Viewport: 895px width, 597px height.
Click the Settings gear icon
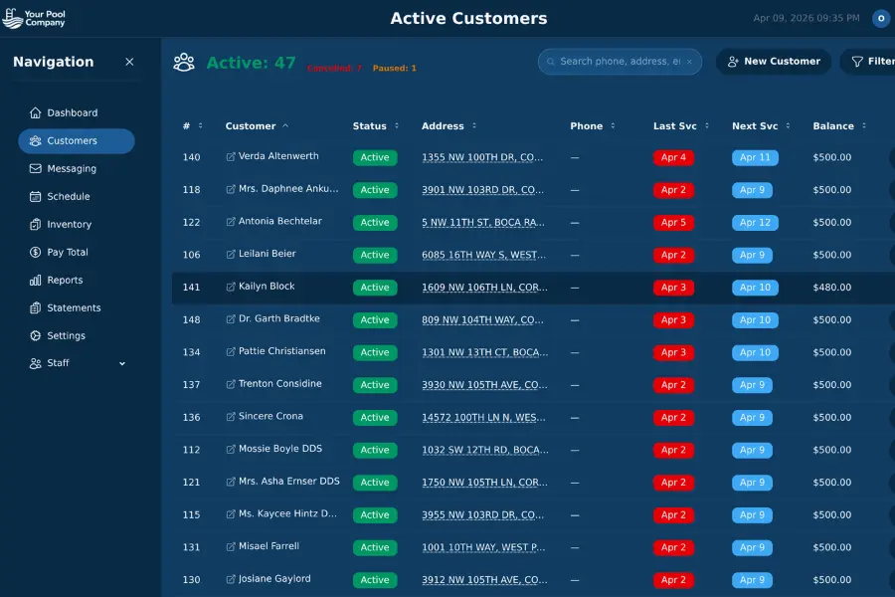click(36, 335)
